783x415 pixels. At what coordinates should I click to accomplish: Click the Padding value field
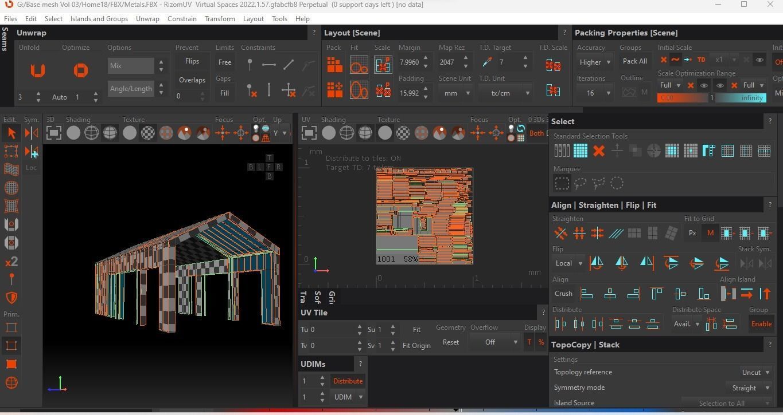pyautogui.click(x=410, y=93)
